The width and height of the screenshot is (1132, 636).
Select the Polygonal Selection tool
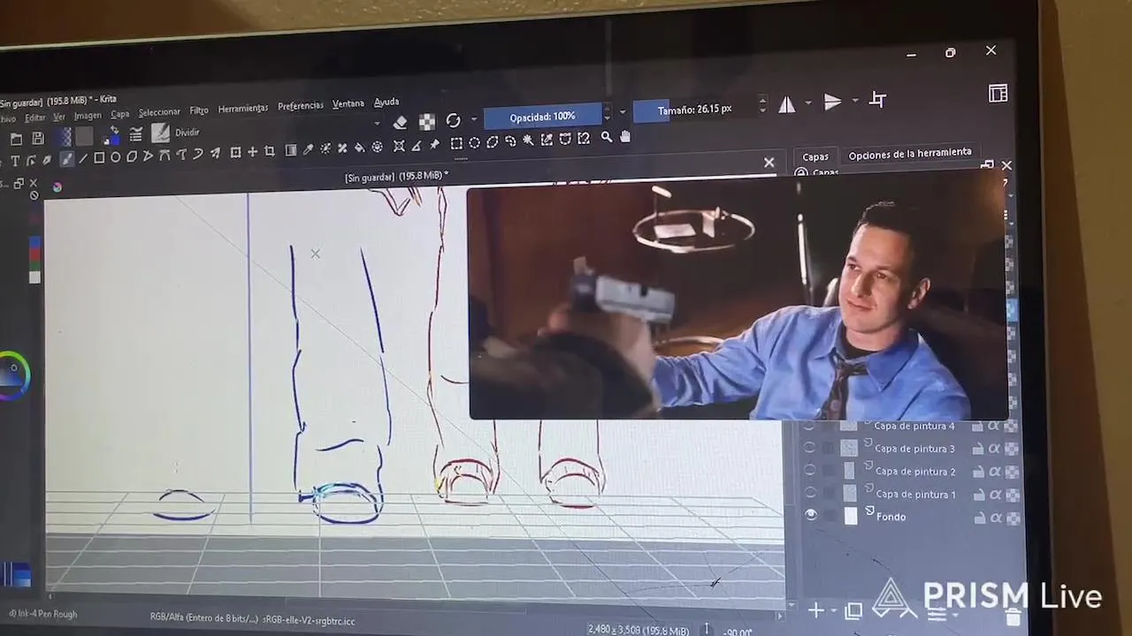492,141
